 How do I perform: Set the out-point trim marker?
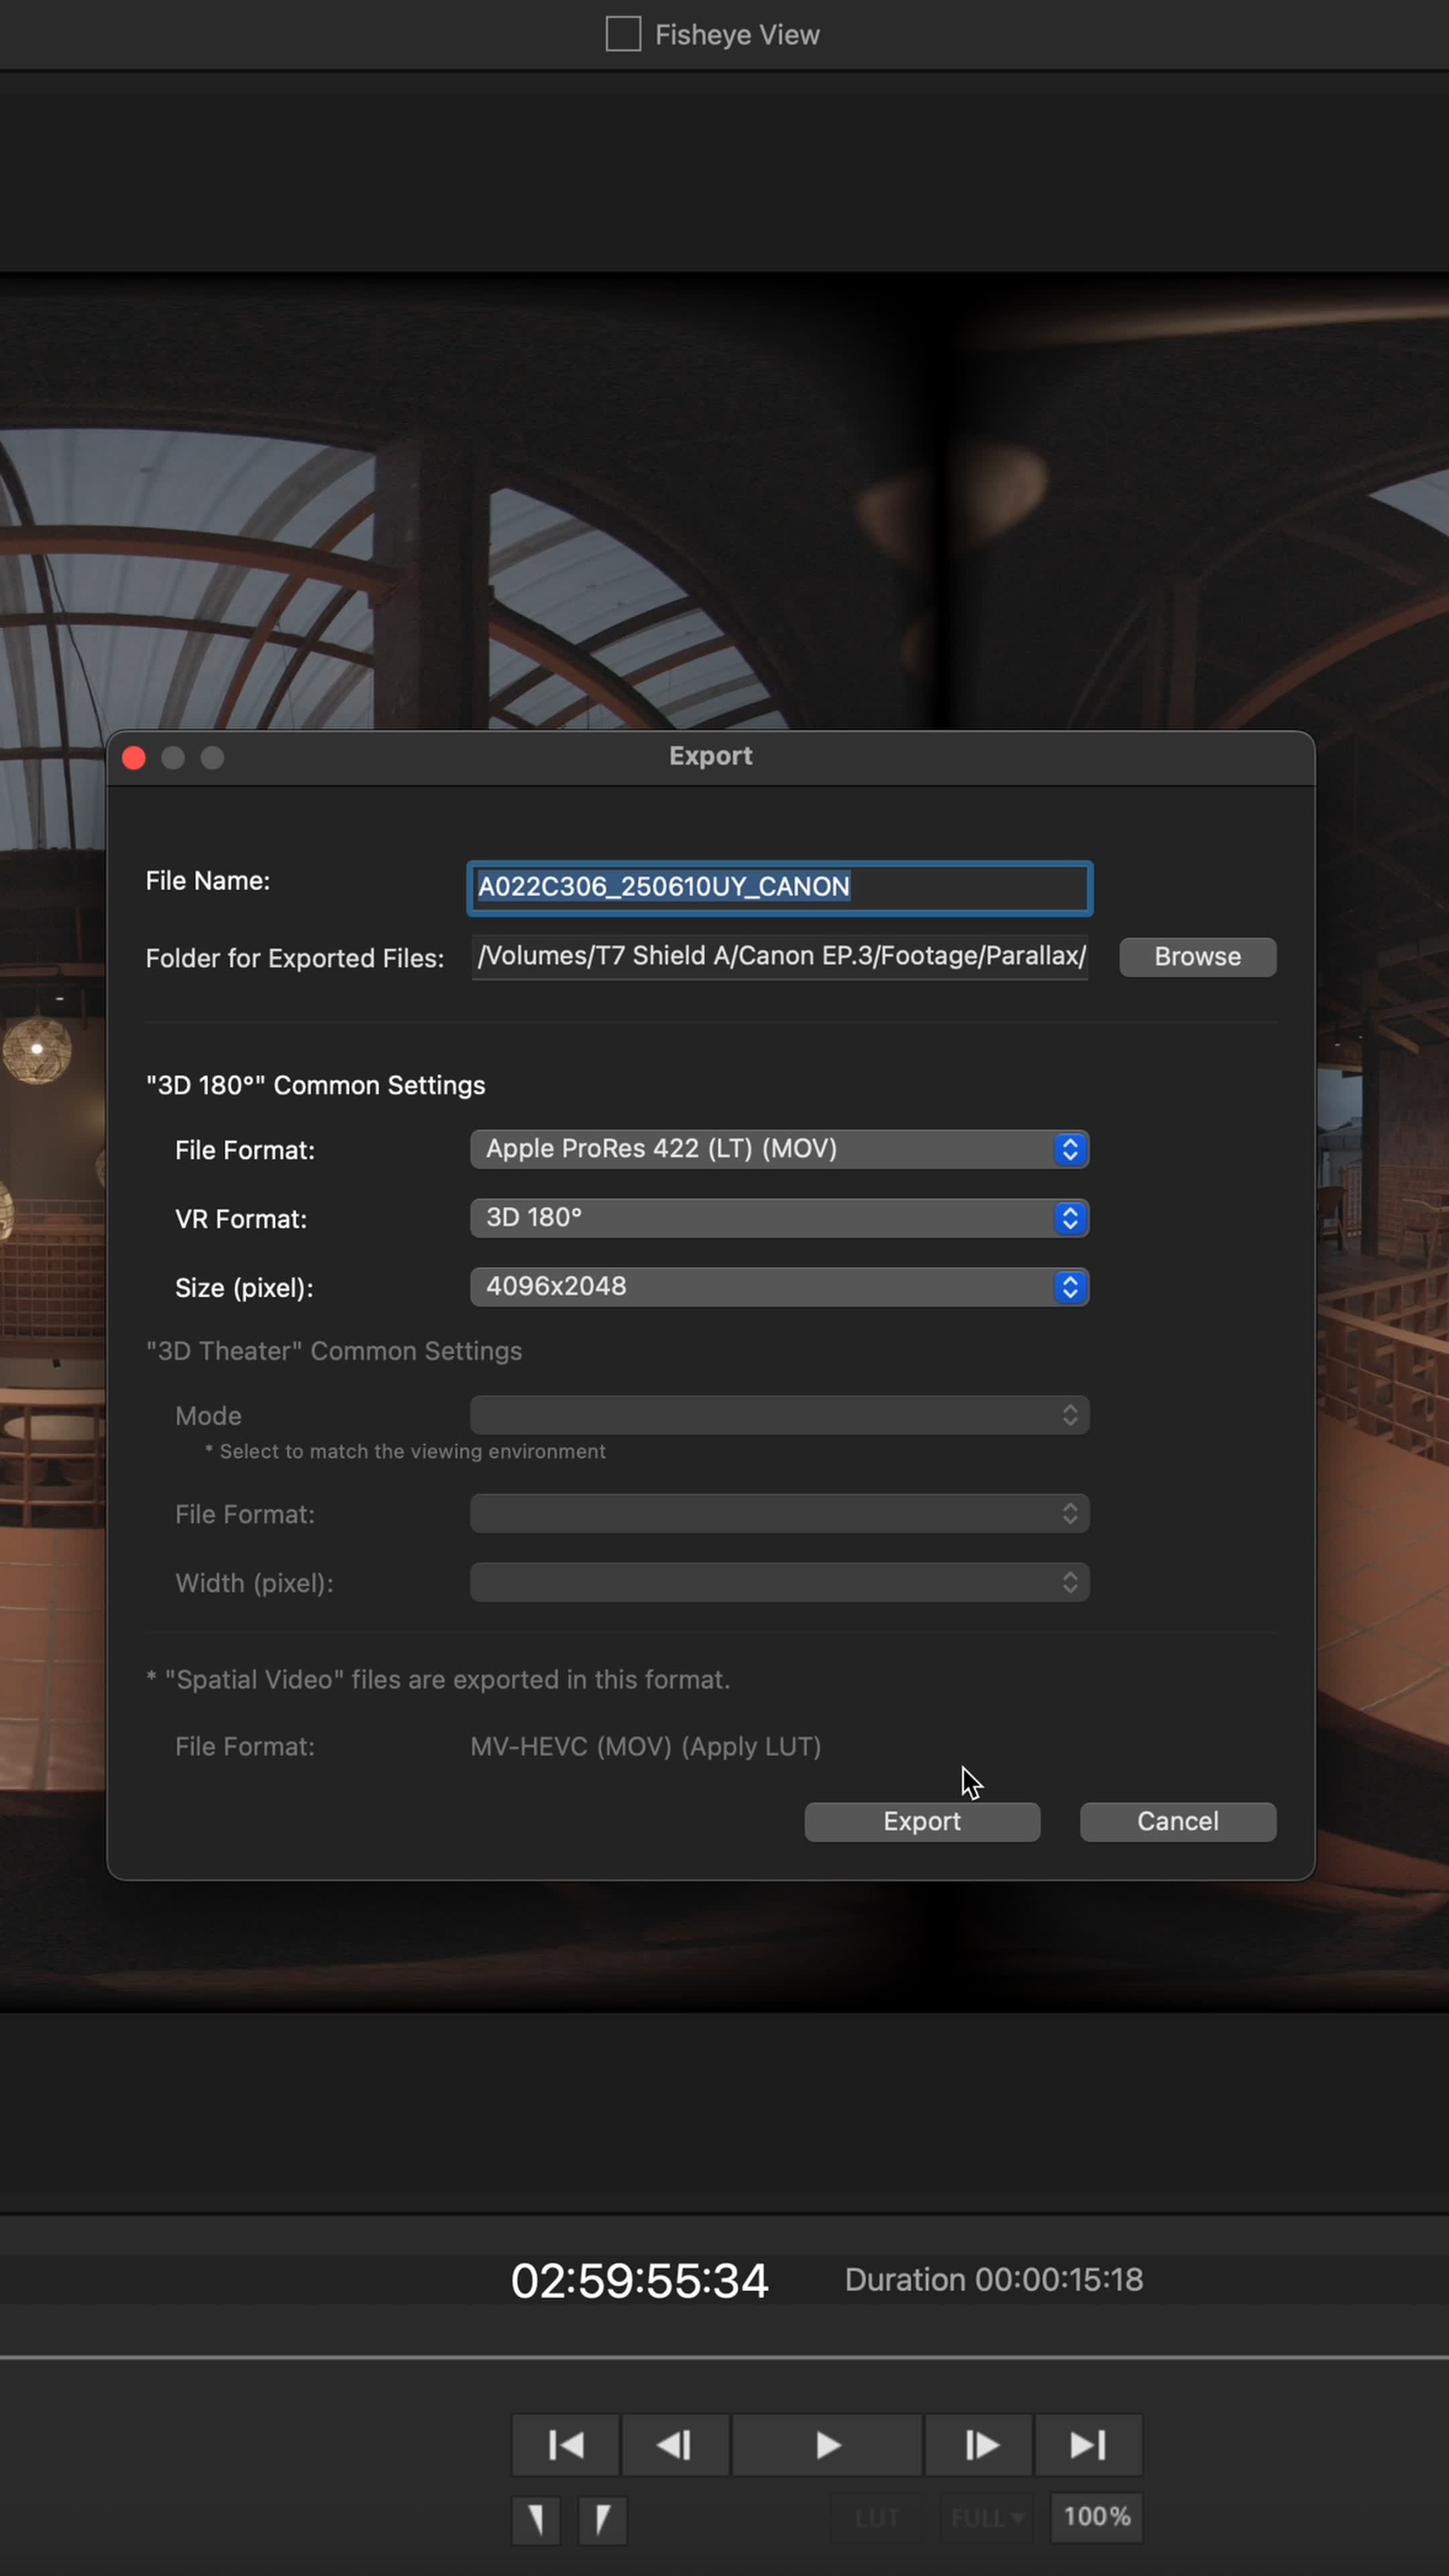(x=602, y=2519)
